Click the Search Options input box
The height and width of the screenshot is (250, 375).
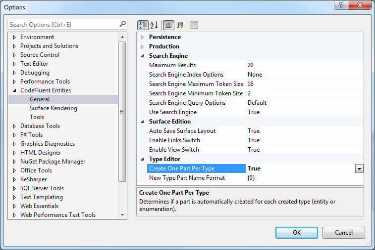pos(63,24)
